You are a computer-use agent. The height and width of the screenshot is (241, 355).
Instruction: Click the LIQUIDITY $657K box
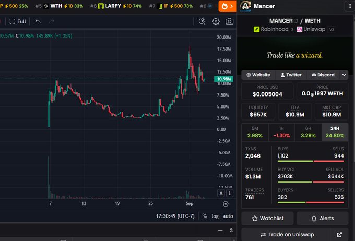coord(258,112)
